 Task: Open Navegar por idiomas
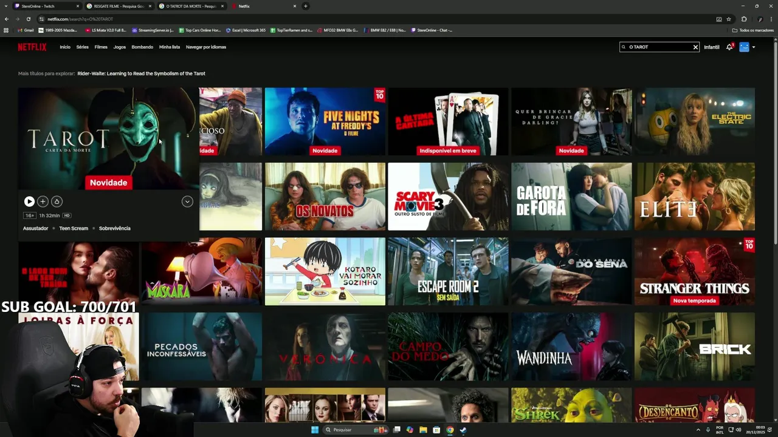tap(206, 47)
